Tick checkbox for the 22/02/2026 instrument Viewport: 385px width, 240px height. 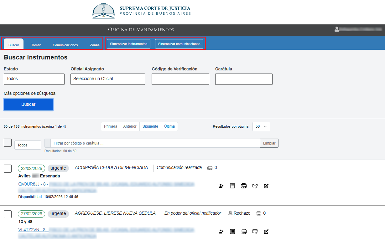[8, 169]
